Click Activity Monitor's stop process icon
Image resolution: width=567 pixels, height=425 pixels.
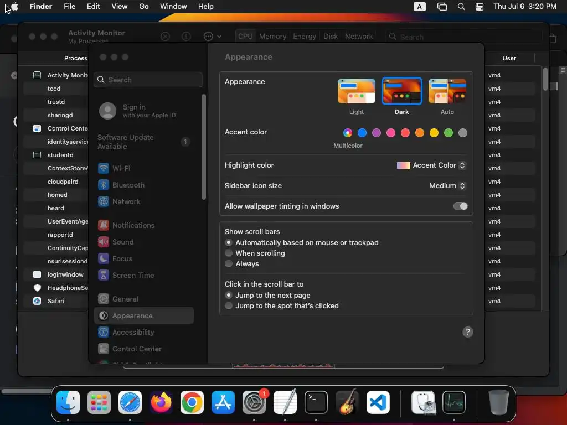pos(165,37)
